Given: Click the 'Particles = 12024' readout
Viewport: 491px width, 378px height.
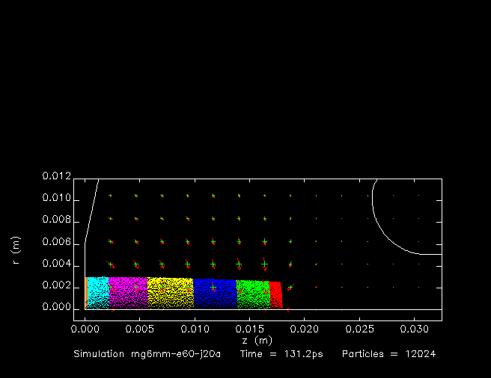Looking at the screenshot, I should click(389, 354).
